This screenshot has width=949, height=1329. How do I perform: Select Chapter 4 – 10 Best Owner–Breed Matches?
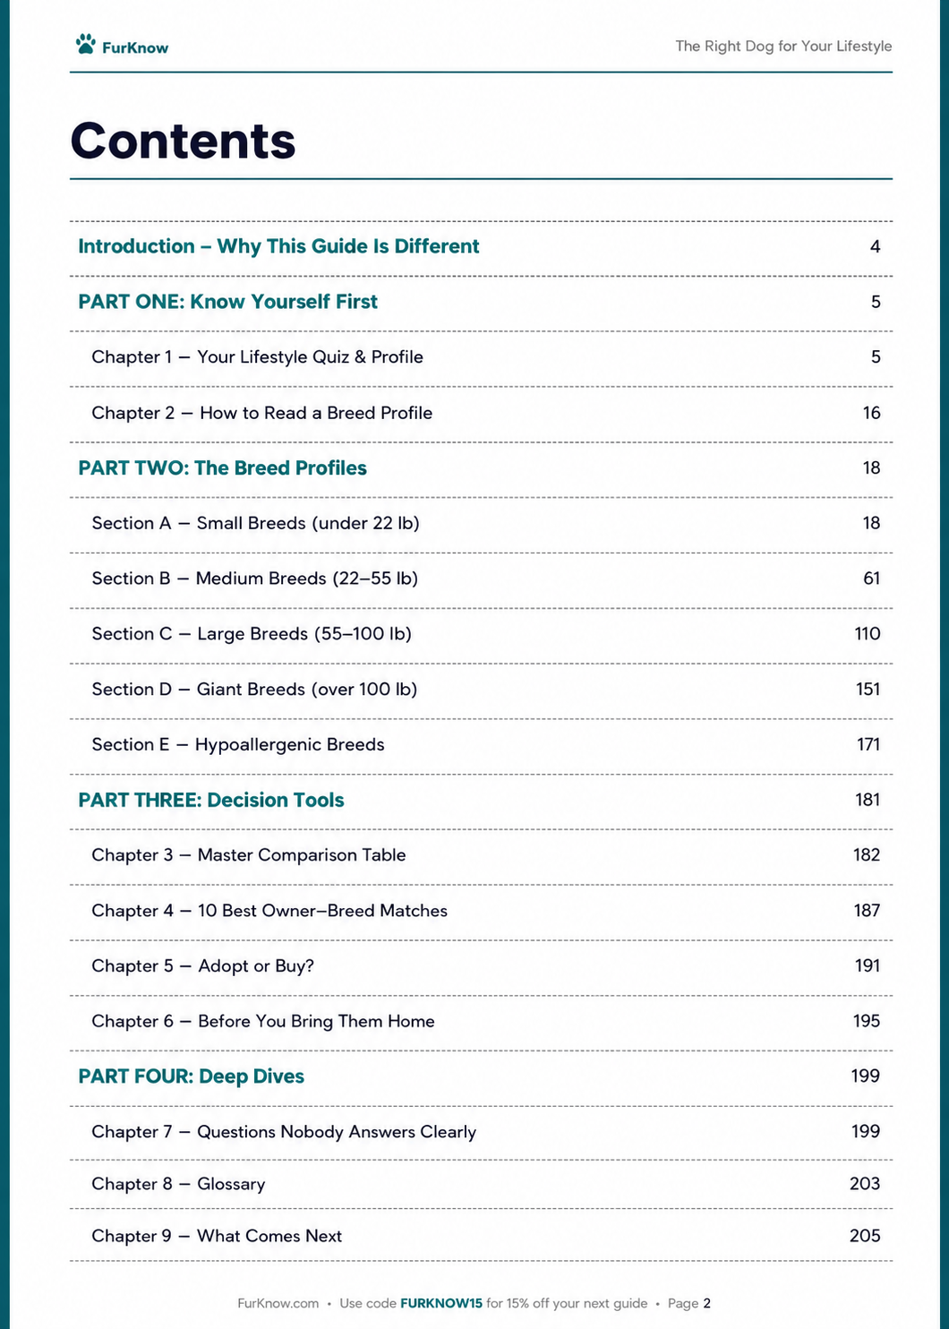481,912
